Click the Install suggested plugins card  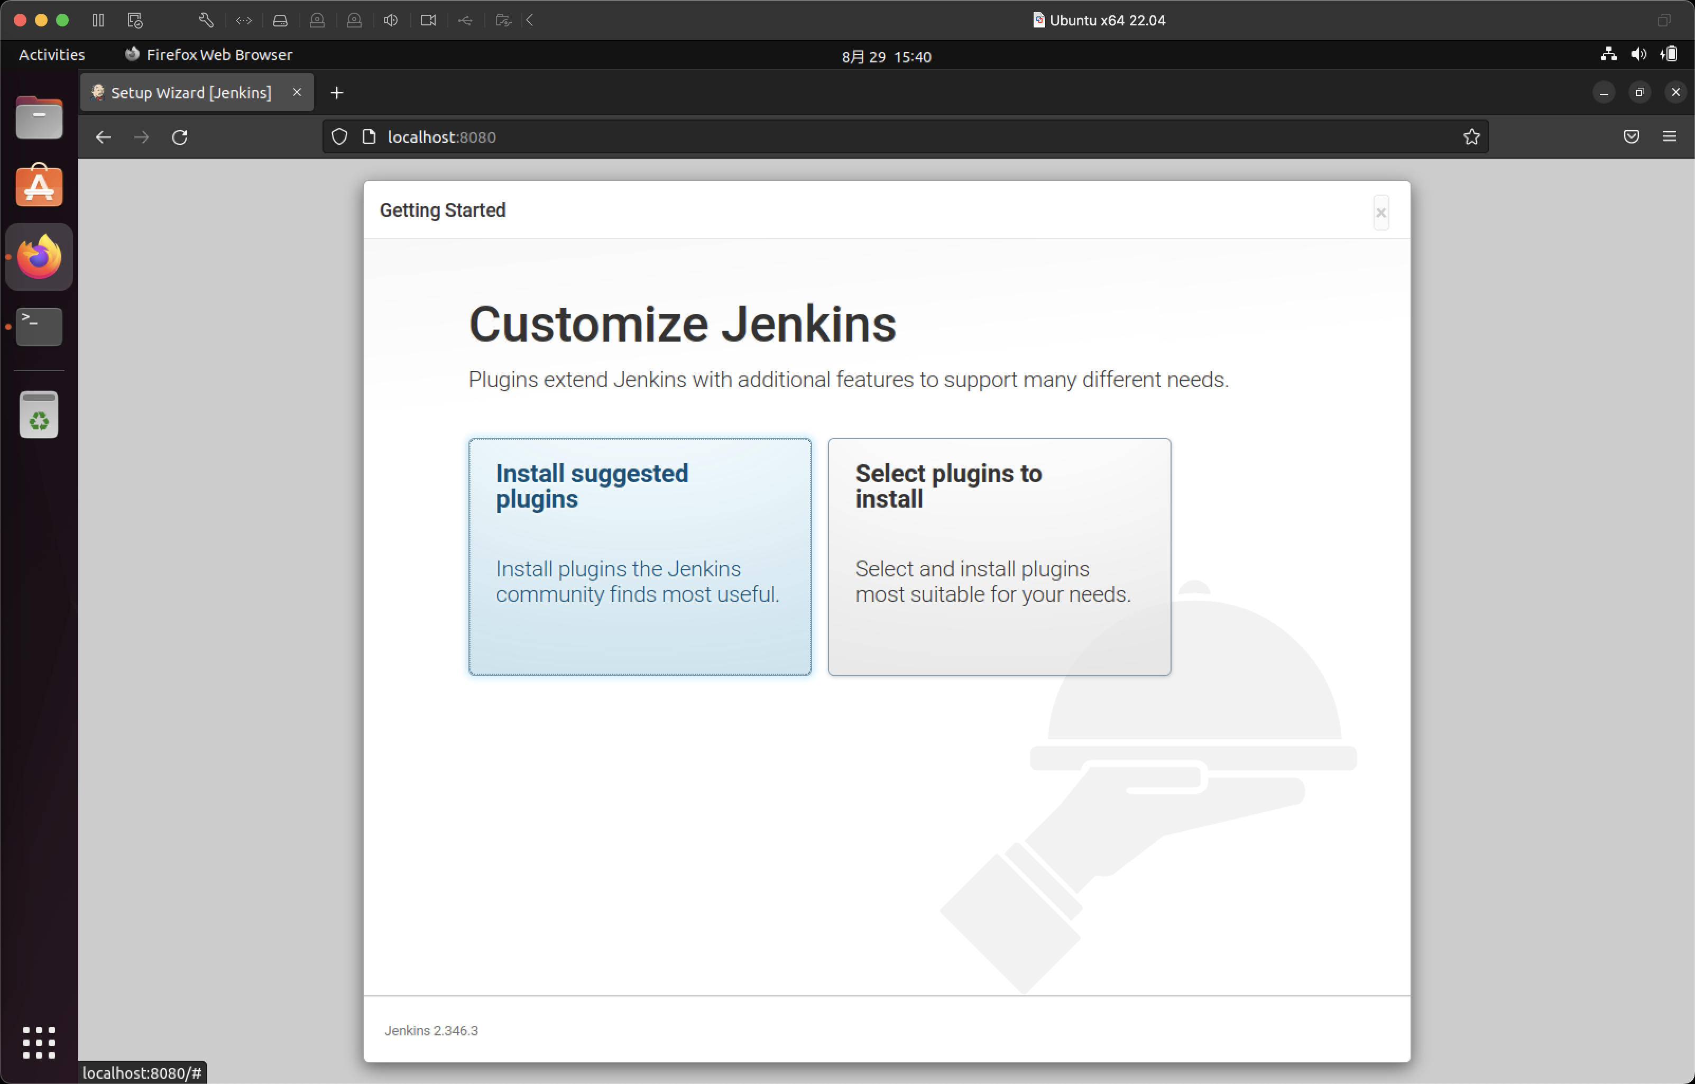(x=640, y=556)
